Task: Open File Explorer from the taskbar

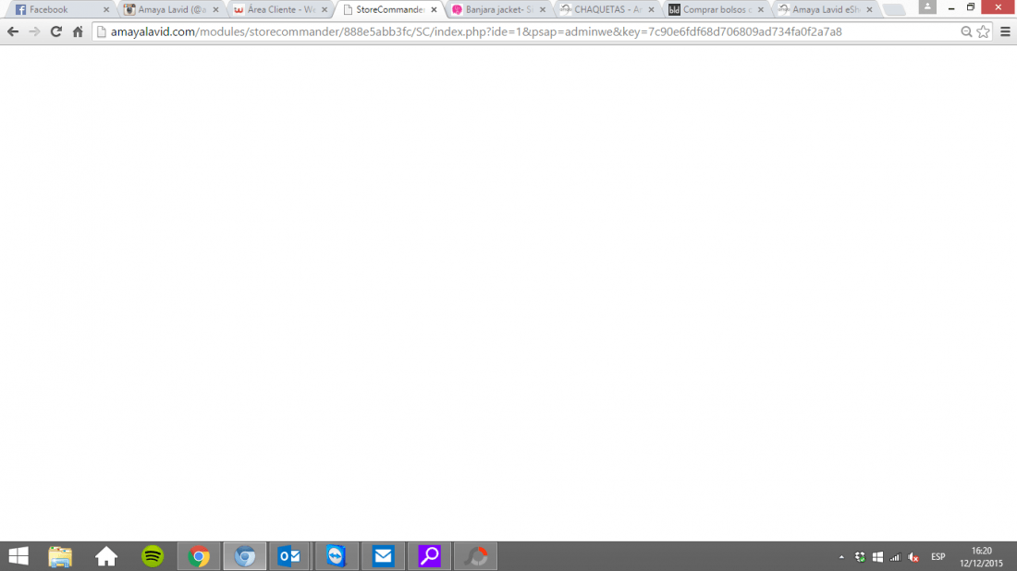Action: click(60, 556)
